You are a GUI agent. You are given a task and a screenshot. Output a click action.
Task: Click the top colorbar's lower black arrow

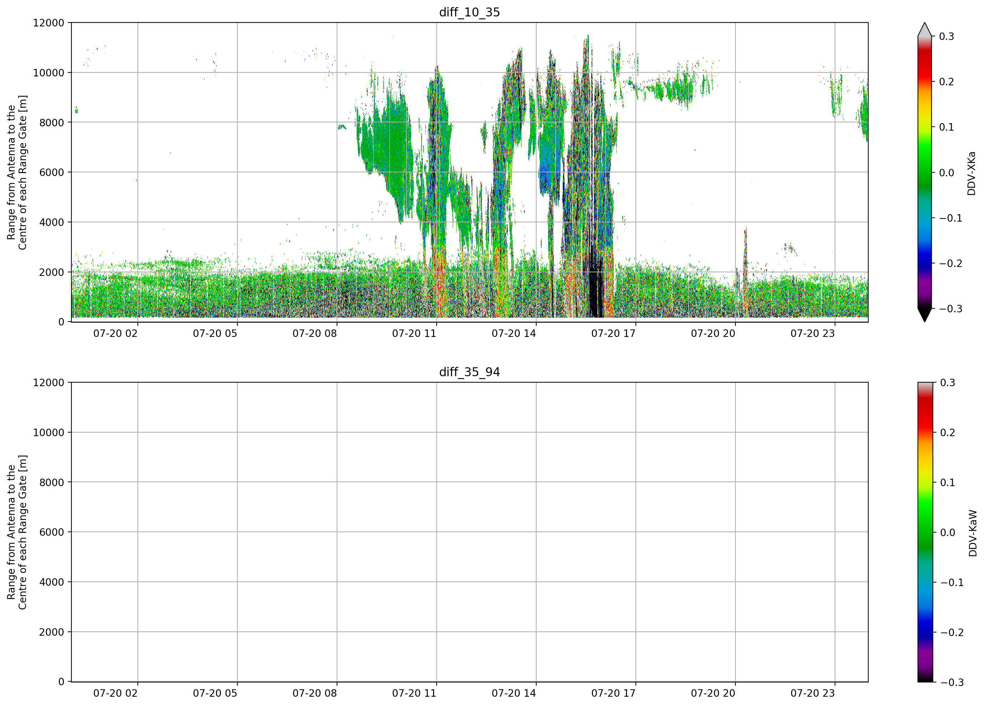pyautogui.click(x=925, y=315)
